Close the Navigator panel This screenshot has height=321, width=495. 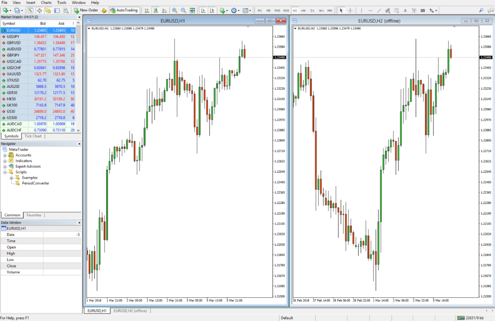79,144
